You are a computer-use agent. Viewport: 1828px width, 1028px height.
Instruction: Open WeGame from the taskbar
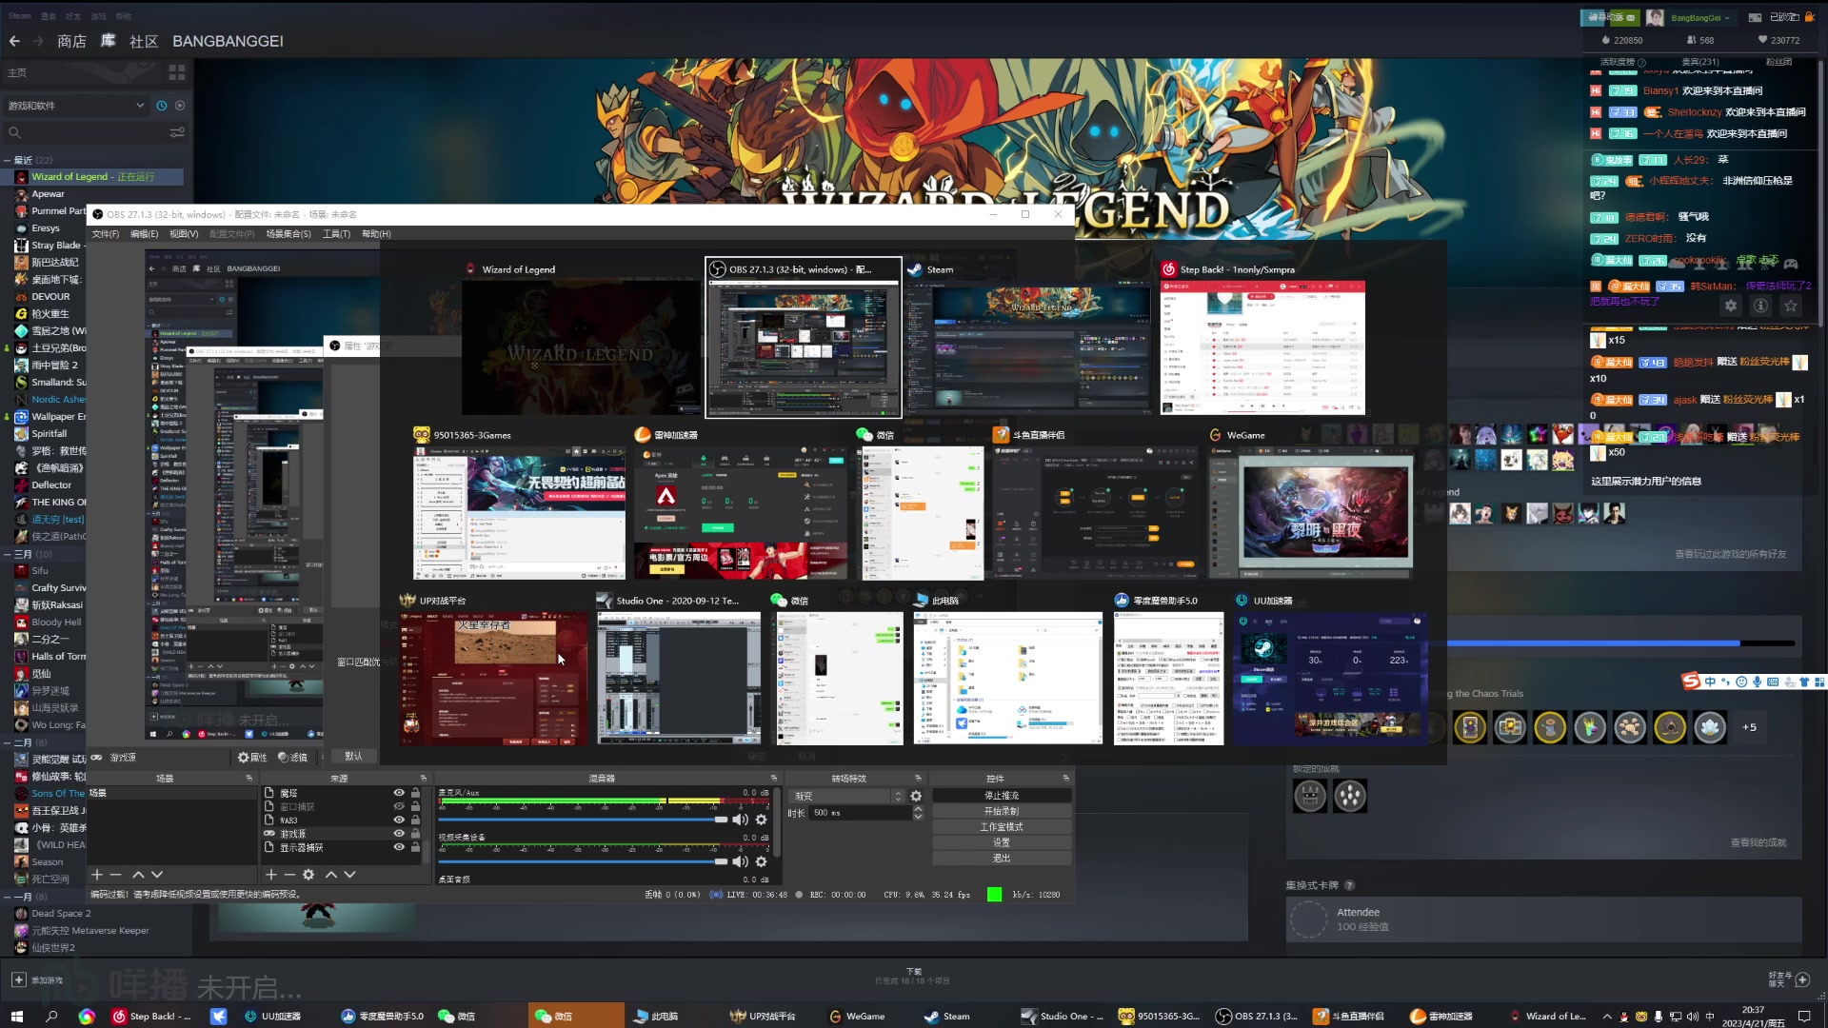coord(857,1016)
